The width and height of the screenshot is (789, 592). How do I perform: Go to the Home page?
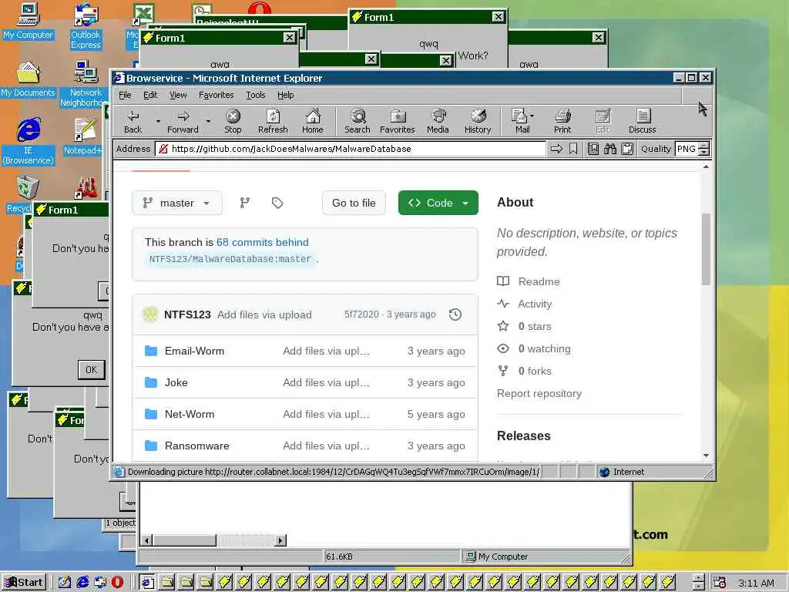click(x=313, y=121)
